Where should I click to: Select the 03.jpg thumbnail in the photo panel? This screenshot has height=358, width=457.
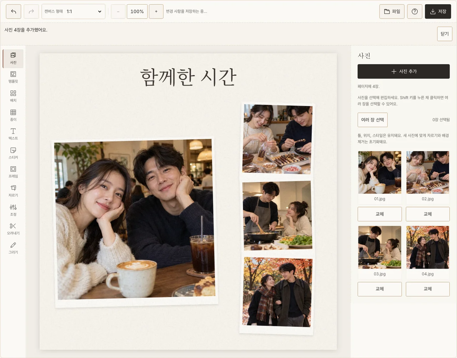click(380, 247)
